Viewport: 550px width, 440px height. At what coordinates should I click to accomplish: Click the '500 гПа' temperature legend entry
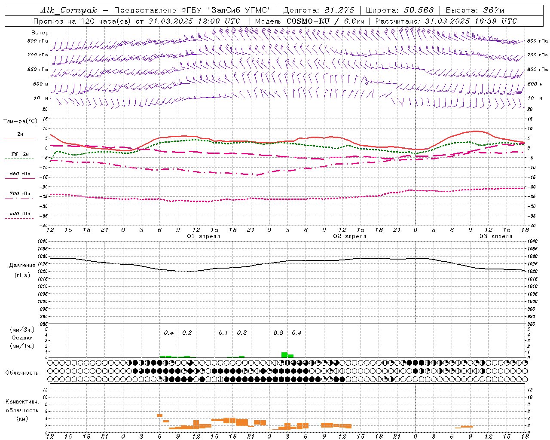coord(20,214)
